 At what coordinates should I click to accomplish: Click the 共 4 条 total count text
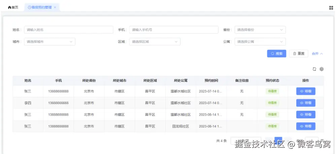pyautogui.click(x=221, y=141)
